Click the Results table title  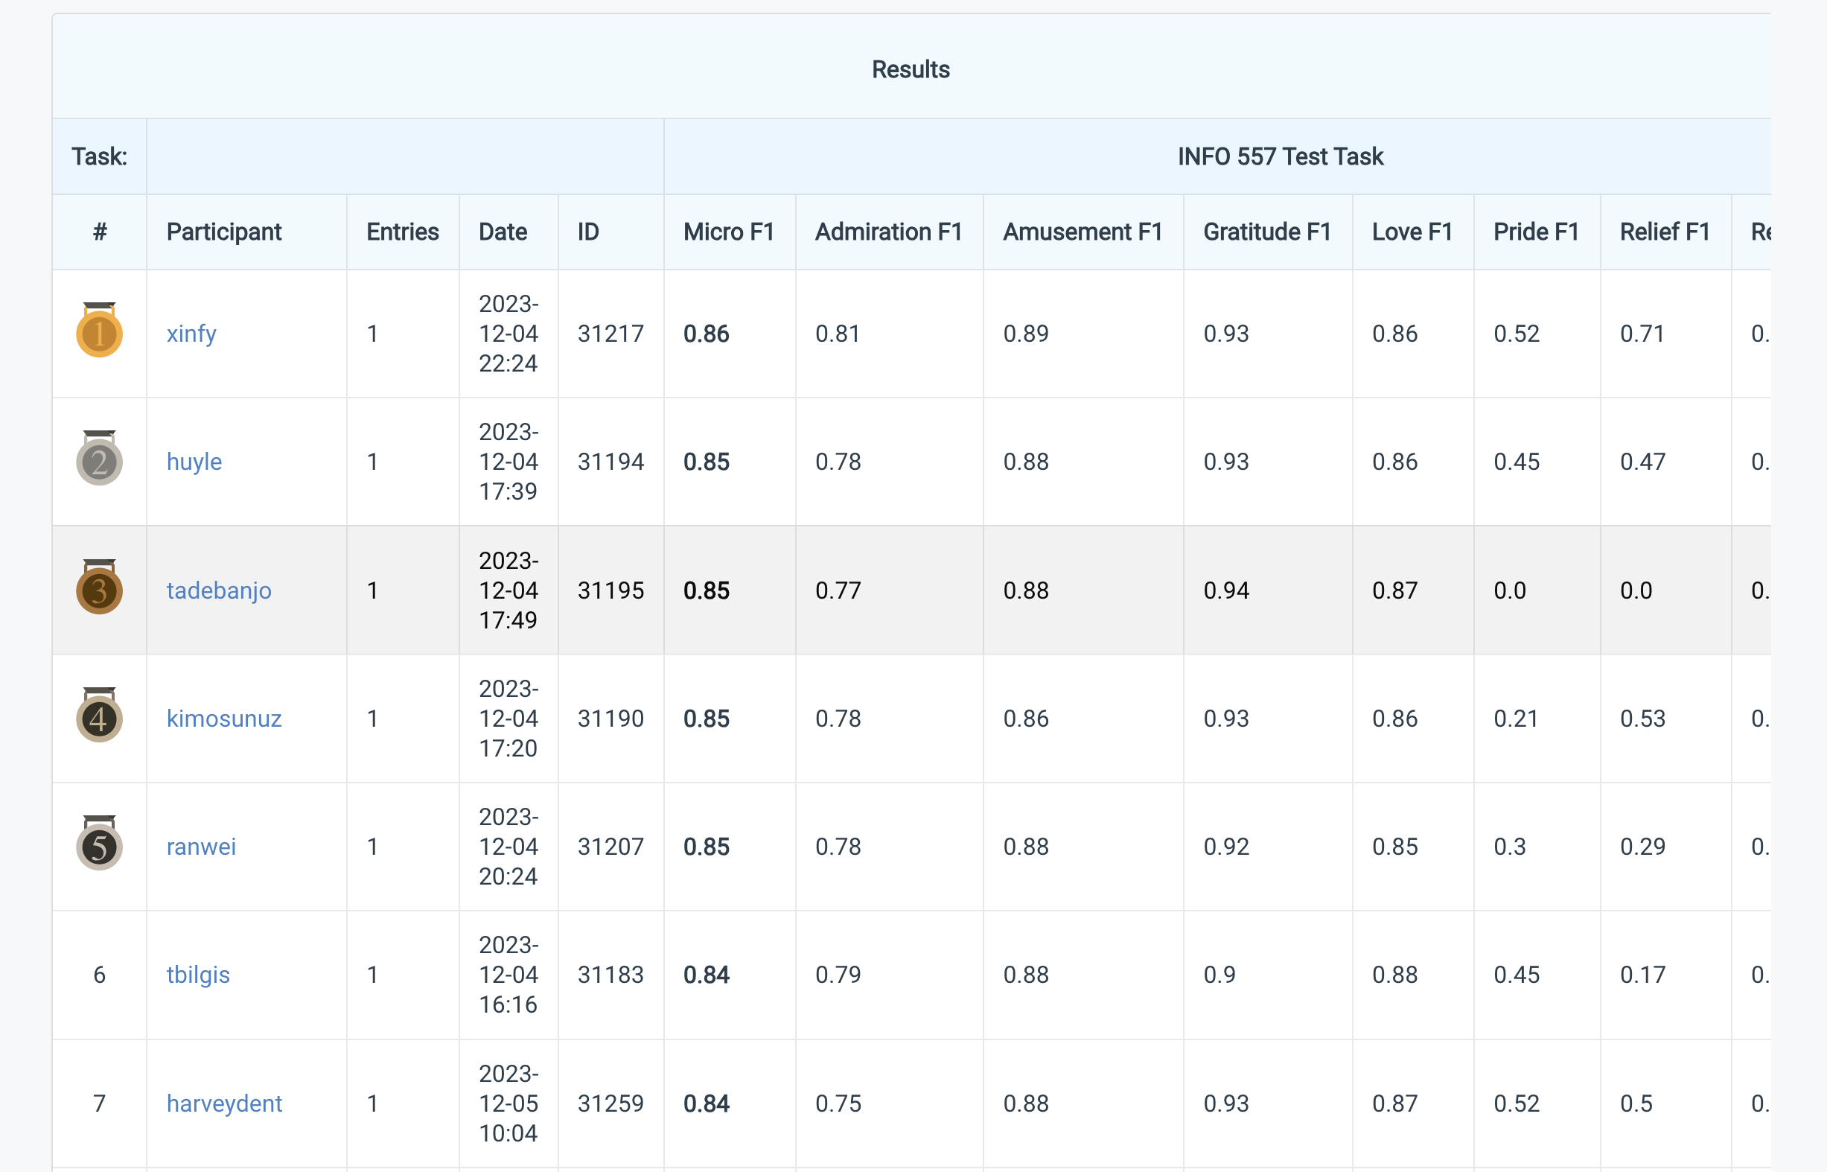(911, 69)
